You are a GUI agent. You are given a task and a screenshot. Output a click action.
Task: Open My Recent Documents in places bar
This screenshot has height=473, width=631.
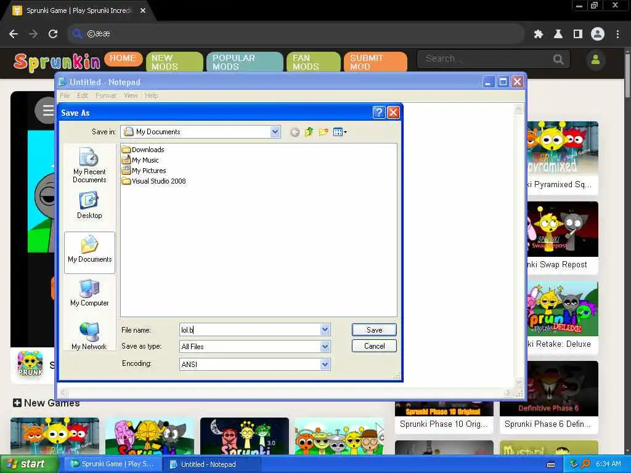click(x=89, y=165)
